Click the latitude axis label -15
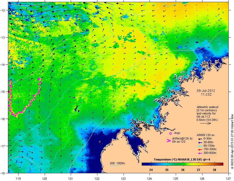234x181 pixels. tap(3, 92)
